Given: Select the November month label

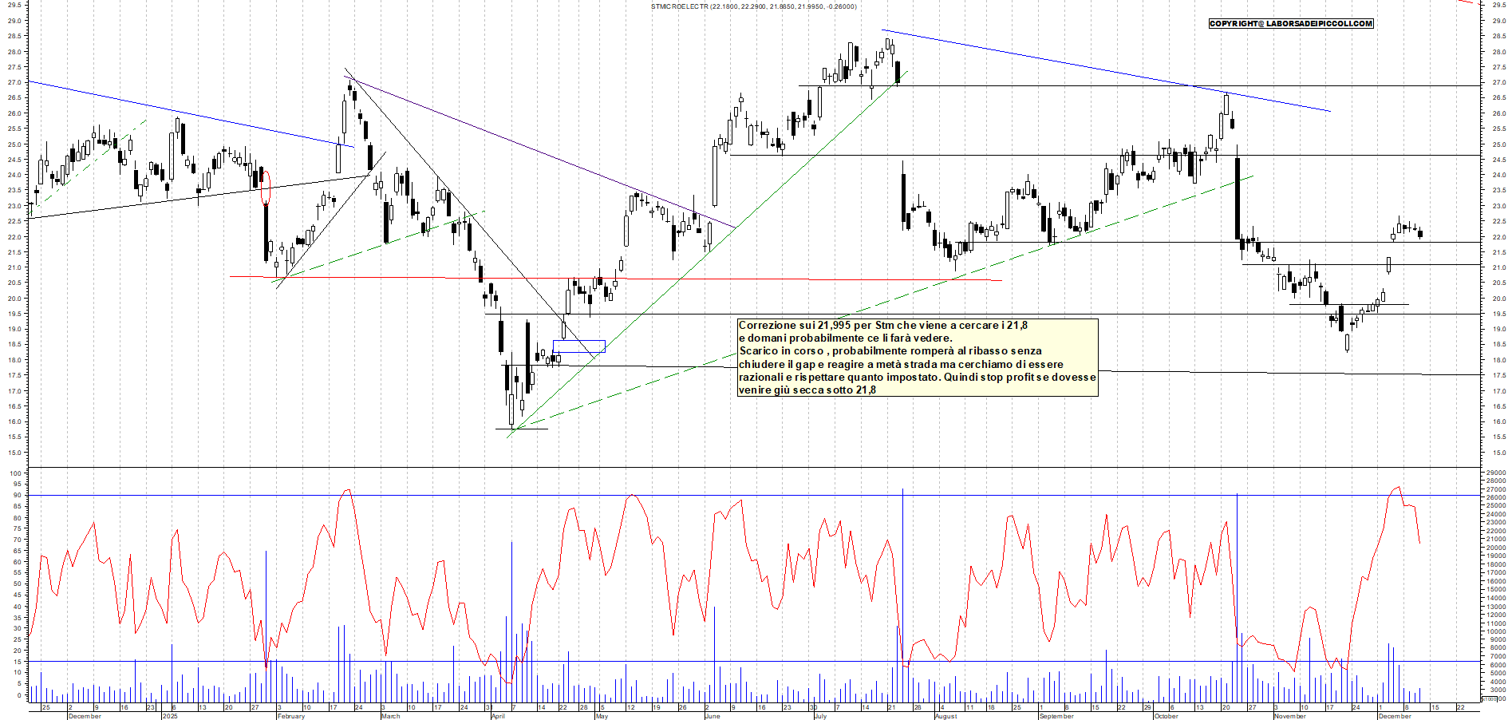Looking at the screenshot, I should pos(1289,716).
